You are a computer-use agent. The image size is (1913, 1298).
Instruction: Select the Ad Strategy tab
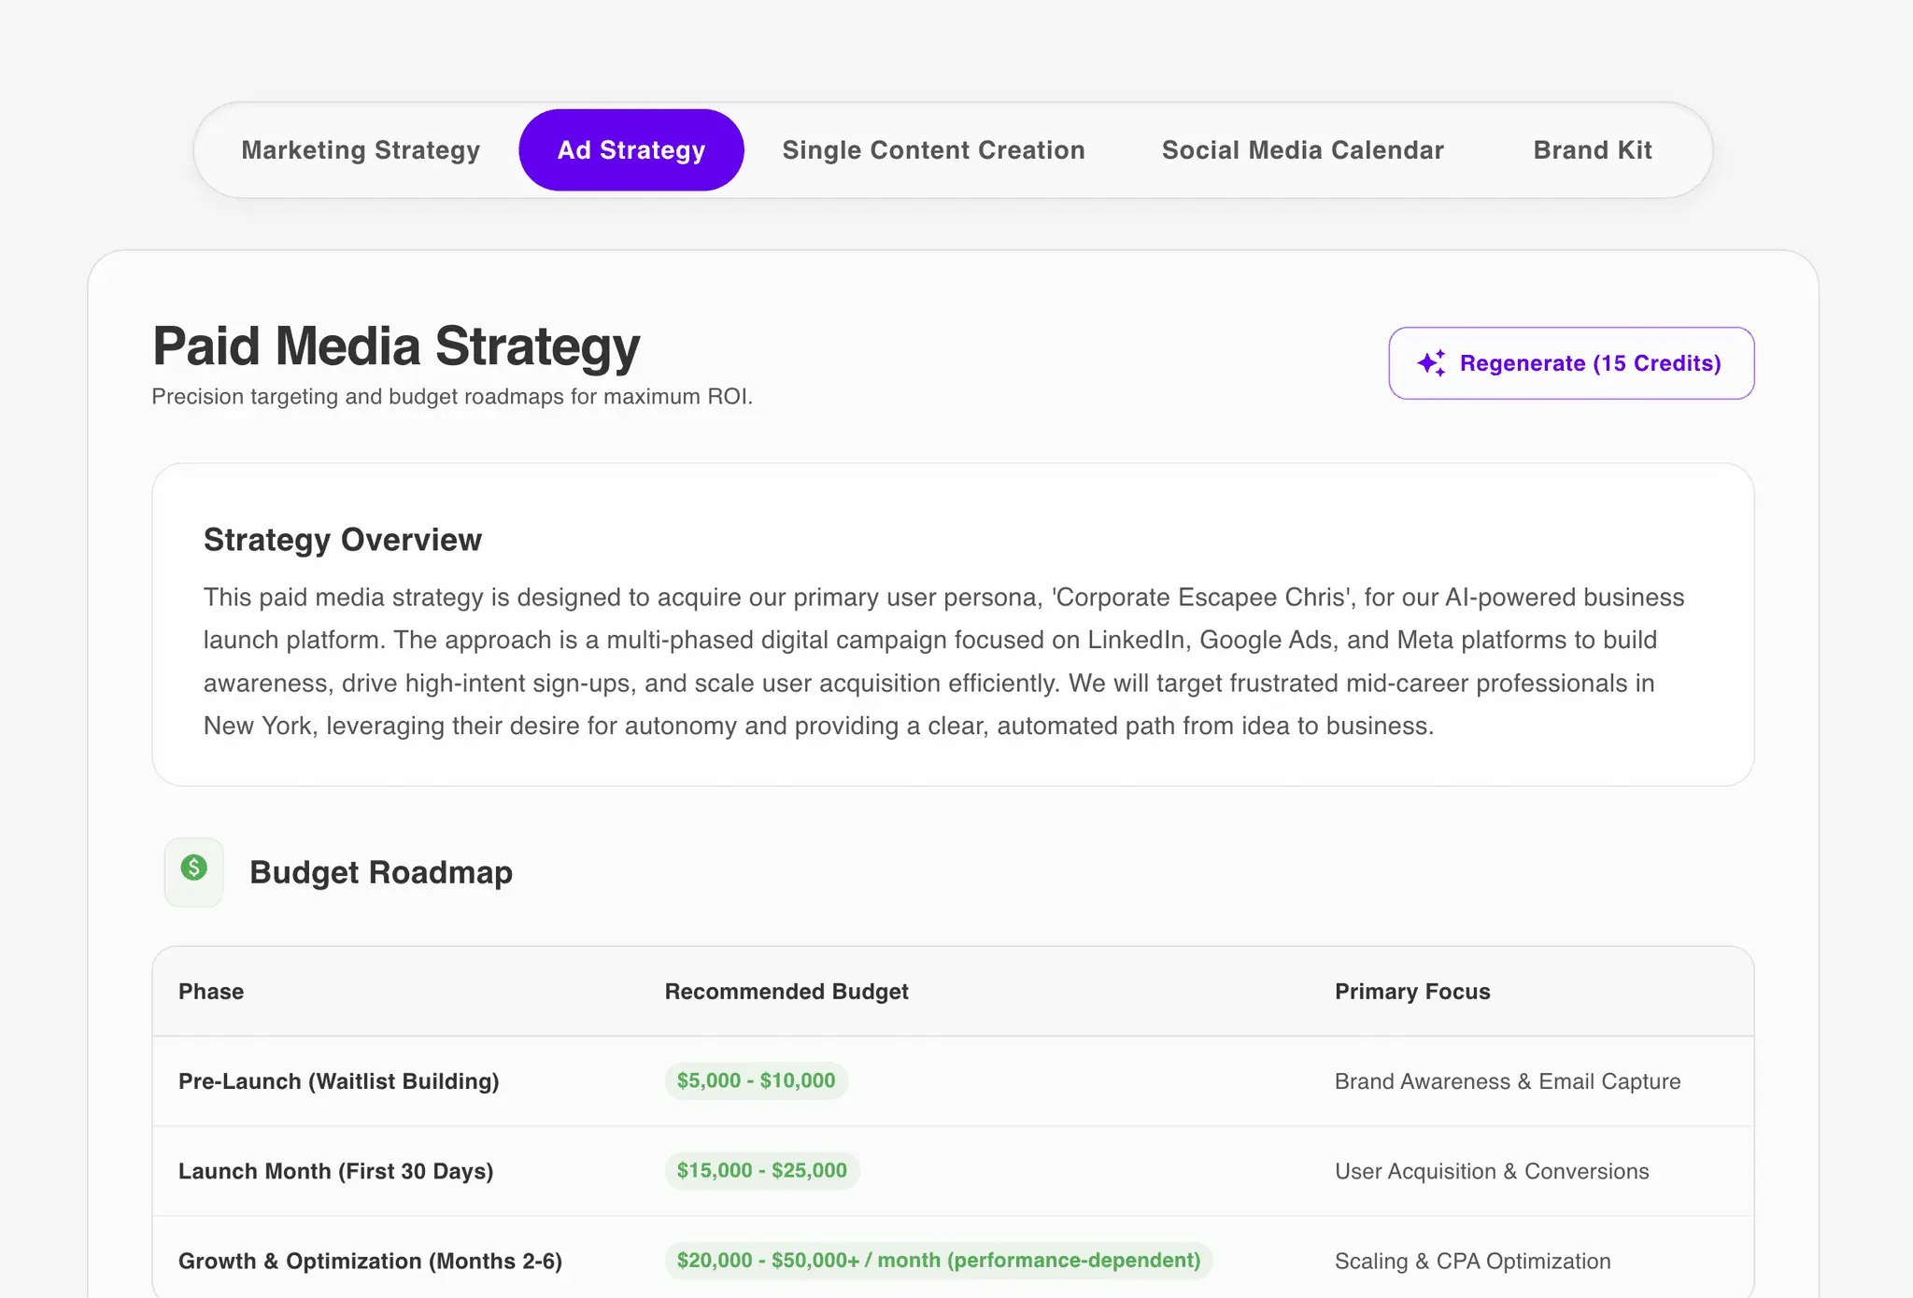pos(631,150)
